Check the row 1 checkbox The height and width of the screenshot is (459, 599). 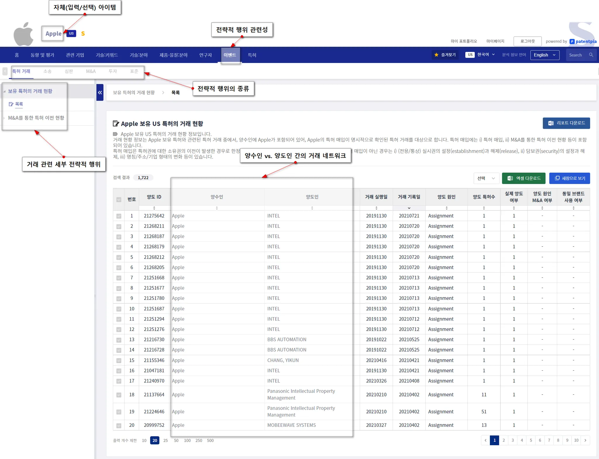(119, 216)
